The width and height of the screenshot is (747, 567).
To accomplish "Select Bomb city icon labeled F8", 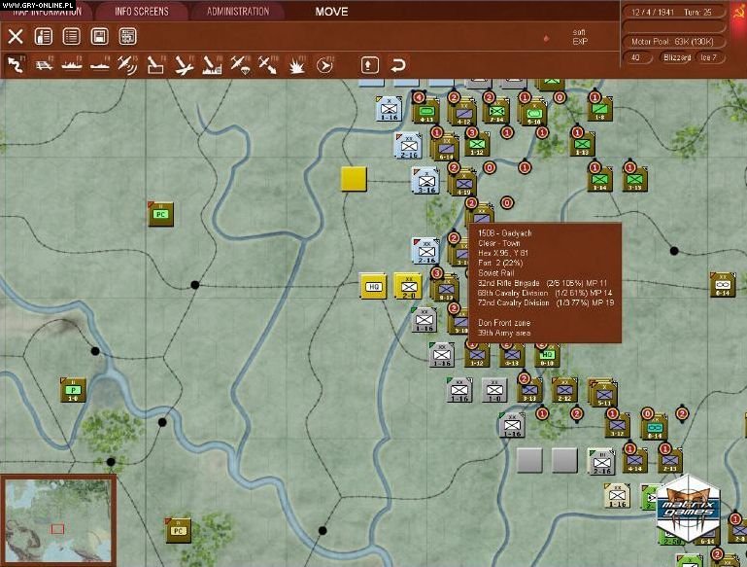I will pos(212,64).
